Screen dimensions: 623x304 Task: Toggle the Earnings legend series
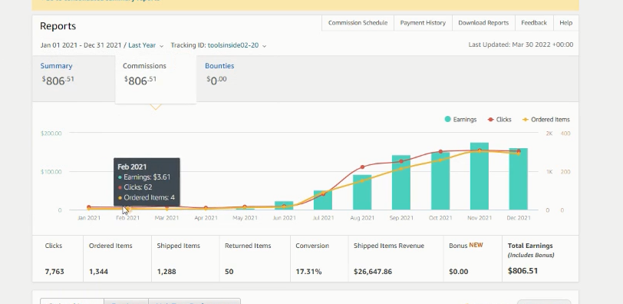[x=460, y=119]
